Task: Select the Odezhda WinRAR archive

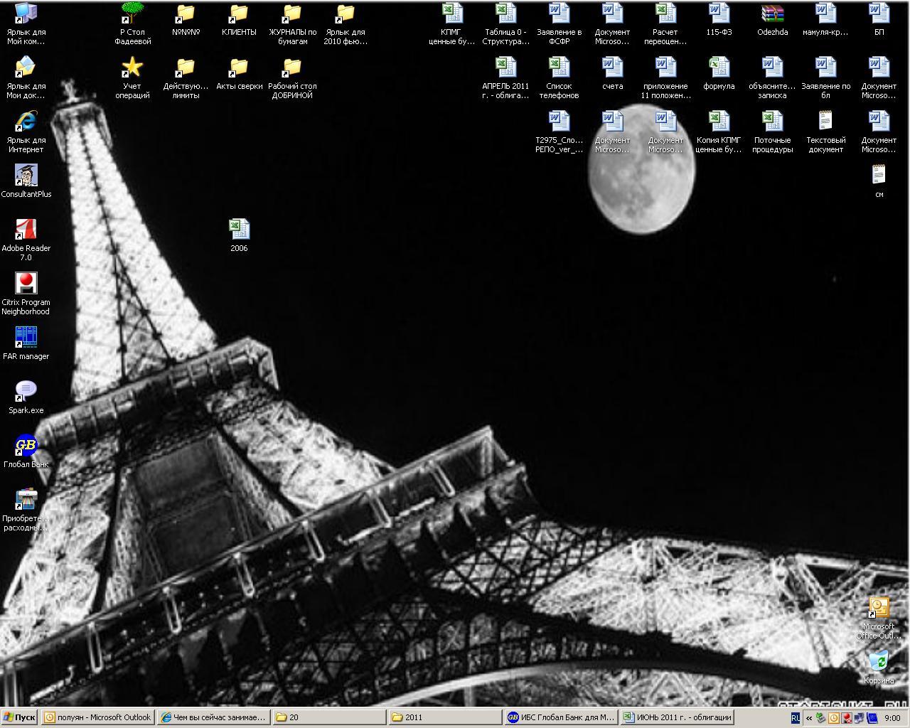Action: click(772, 14)
